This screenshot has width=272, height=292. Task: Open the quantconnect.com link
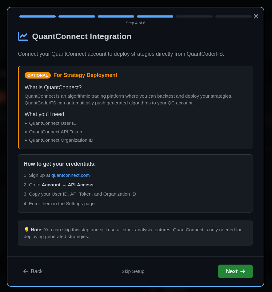(x=70, y=175)
